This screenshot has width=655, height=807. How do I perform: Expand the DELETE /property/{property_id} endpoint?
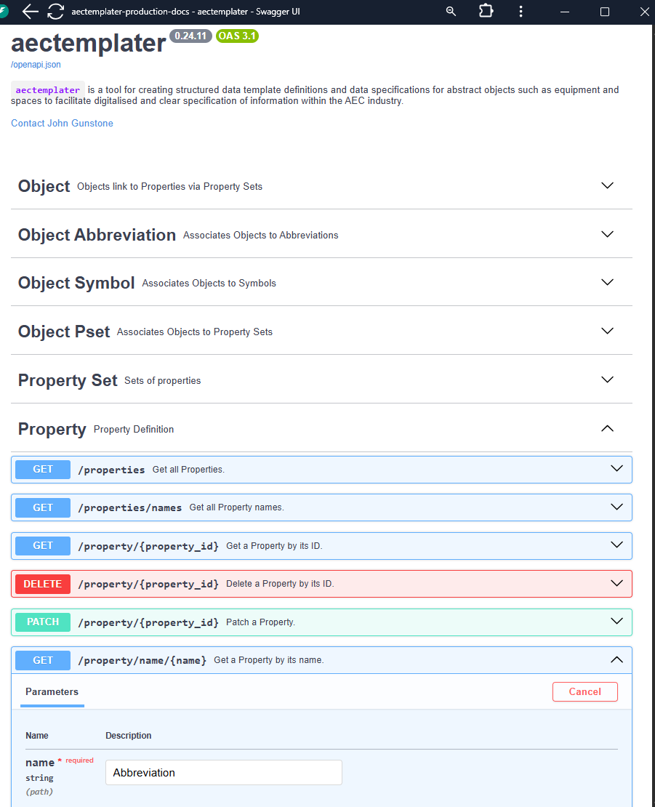(x=617, y=583)
